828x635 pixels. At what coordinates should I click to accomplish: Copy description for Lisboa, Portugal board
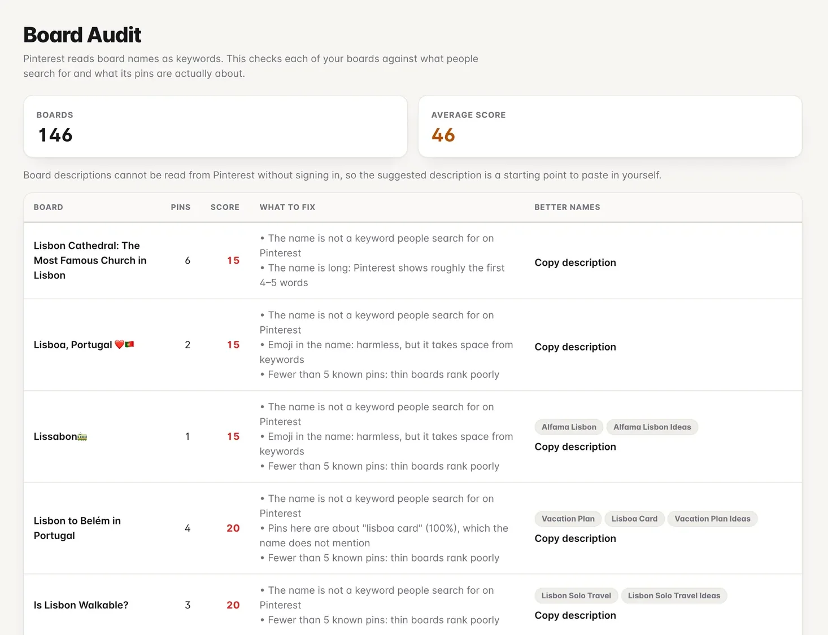pyautogui.click(x=575, y=347)
